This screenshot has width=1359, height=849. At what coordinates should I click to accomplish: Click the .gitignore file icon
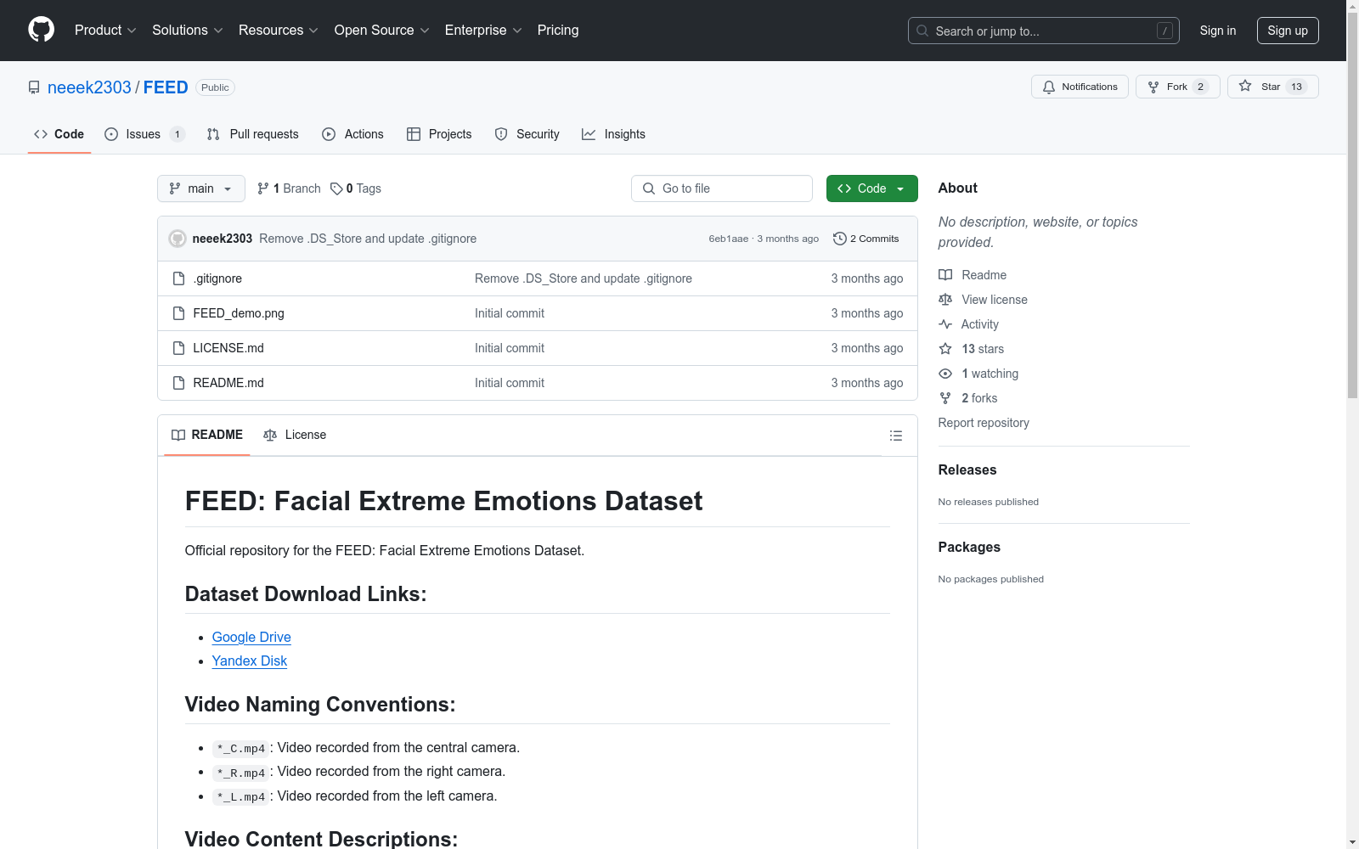[178, 278]
